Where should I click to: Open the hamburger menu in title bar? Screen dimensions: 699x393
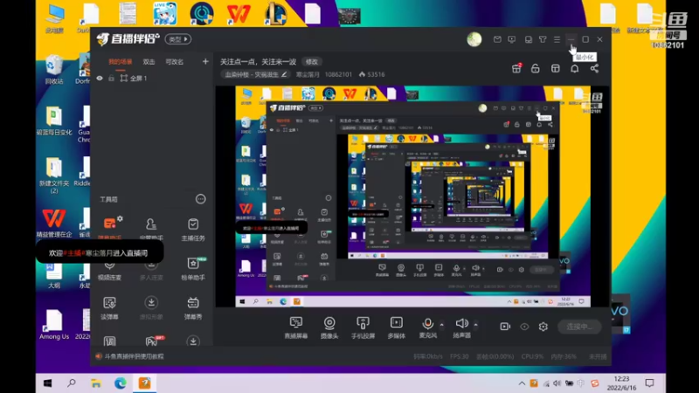[x=557, y=39]
